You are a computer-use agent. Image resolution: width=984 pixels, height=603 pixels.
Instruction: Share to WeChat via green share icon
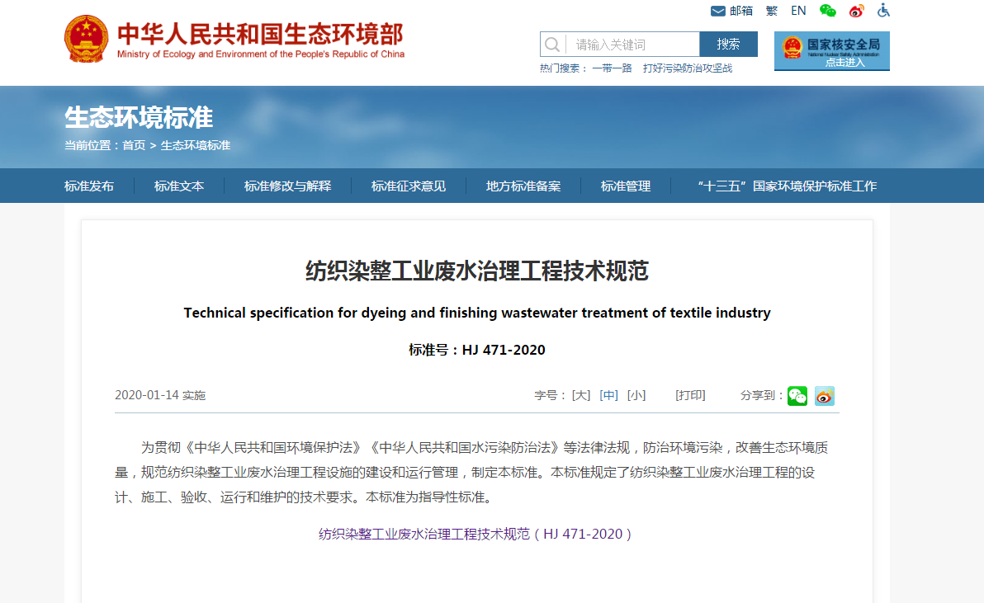pyautogui.click(x=797, y=396)
